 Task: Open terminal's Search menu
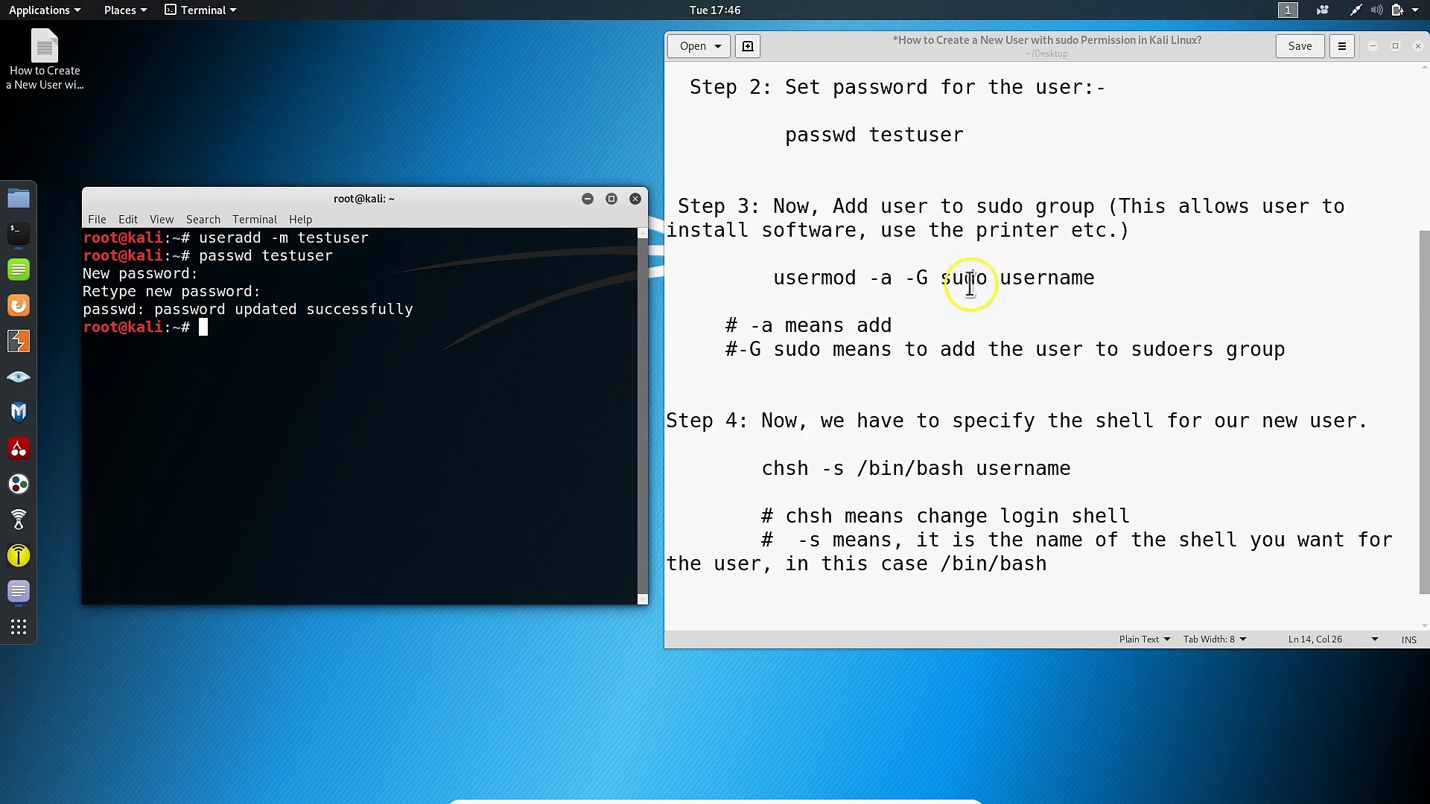coord(203,220)
